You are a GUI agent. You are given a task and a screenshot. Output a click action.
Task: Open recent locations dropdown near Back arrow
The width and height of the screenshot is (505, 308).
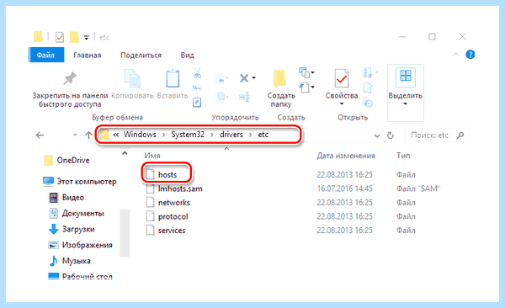(75, 135)
